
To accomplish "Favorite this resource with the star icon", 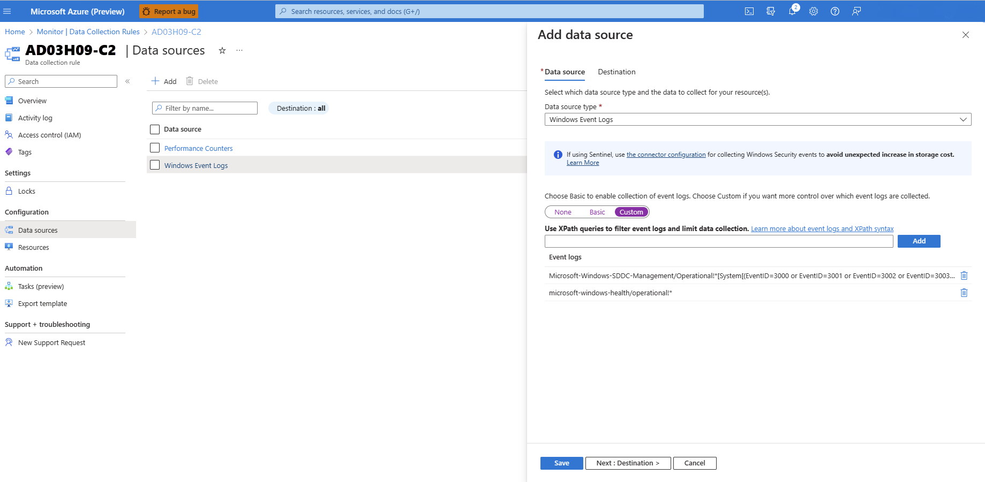I will 222,51.
